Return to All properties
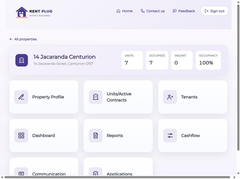Screen dimensions: 240x179 (x=23, y=39)
